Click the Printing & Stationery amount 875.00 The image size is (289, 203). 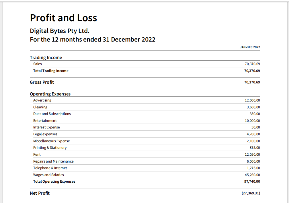coord(255,148)
